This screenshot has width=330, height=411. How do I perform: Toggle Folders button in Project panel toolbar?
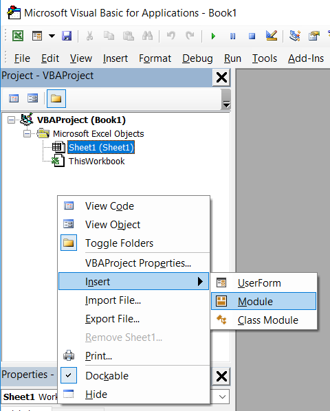coord(56,98)
